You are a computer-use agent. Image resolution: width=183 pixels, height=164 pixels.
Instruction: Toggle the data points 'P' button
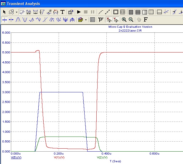100,20
